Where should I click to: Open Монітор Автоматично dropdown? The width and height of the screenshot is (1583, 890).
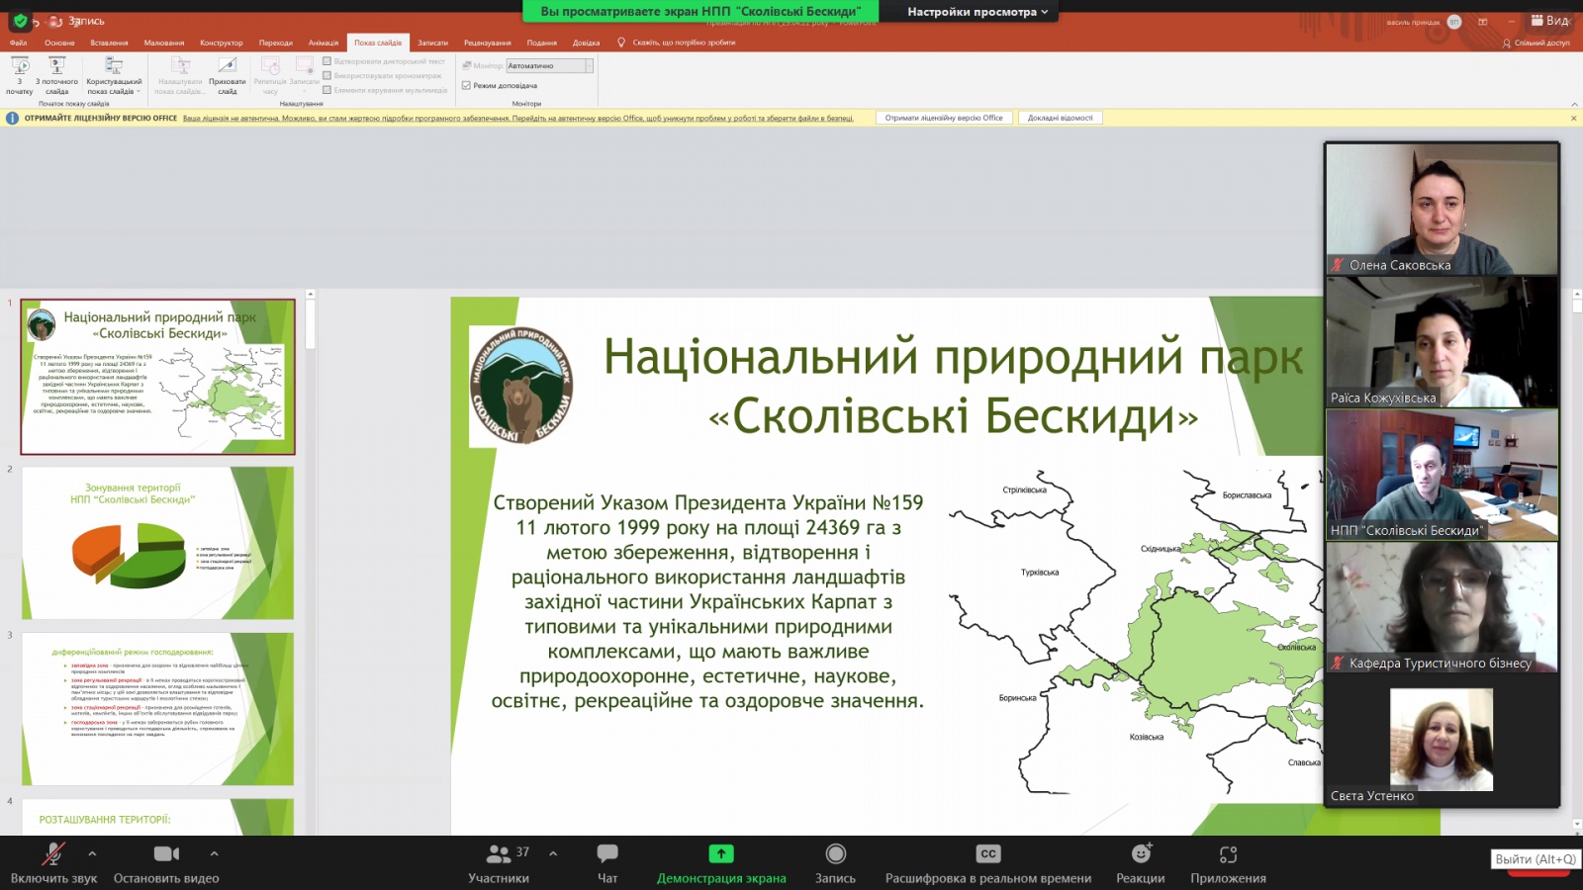[549, 65]
